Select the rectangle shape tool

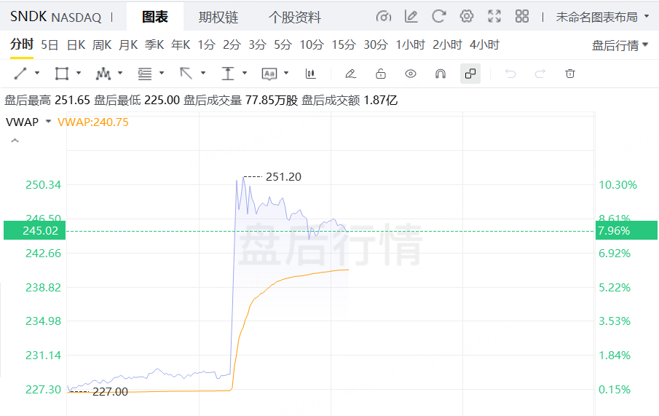point(62,73)
